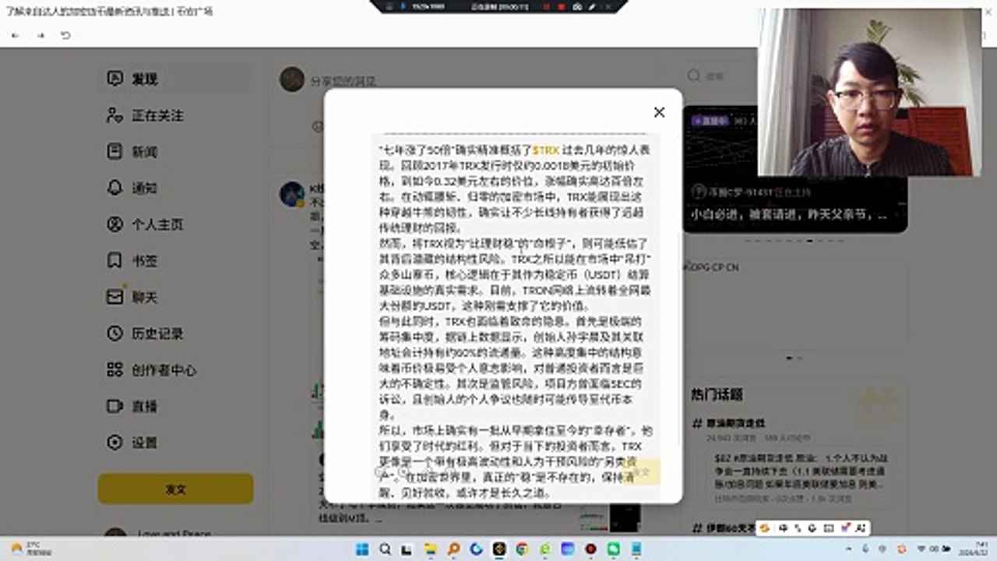Open the Binance app icon in the taskbar
This screenshot has height=561, width=997.
tap(499, 549)
